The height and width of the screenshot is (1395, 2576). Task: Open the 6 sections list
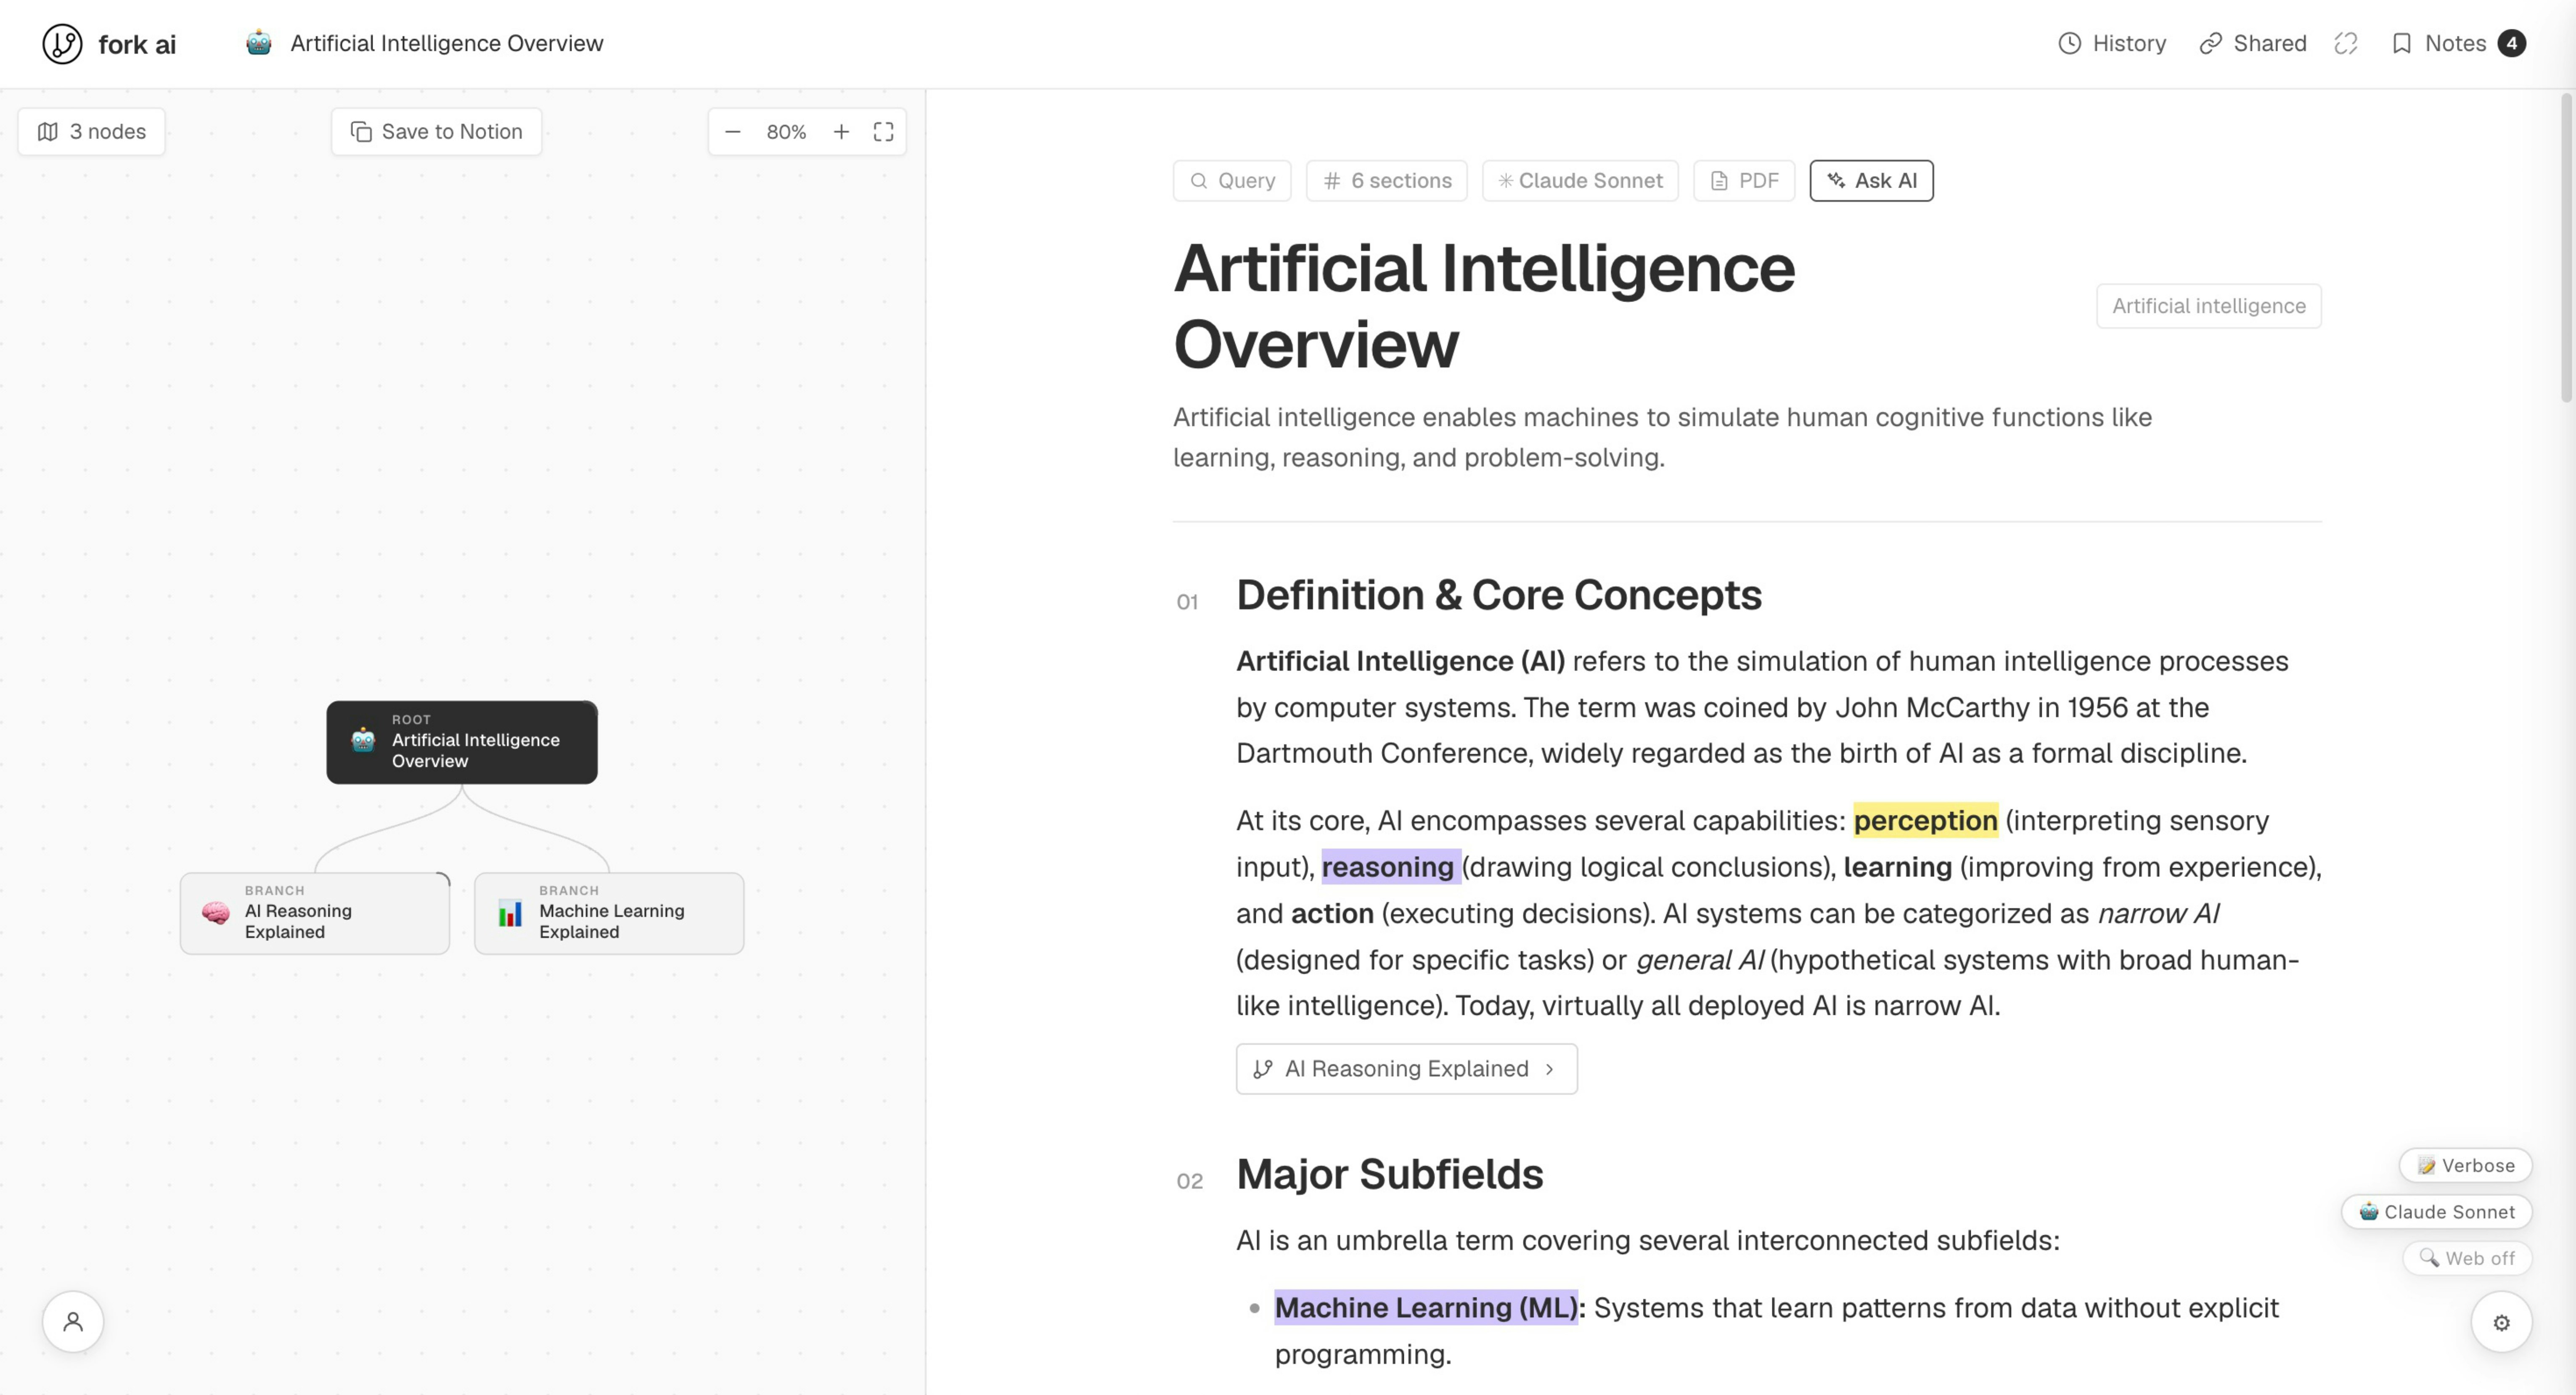(x=1386, y=180)
